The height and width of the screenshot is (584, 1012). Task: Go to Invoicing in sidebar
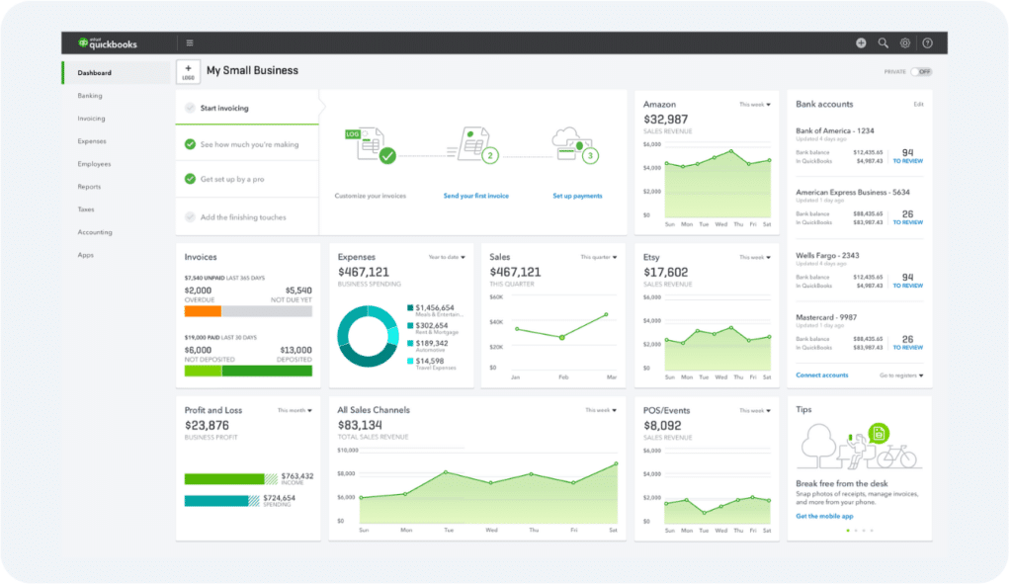pos(91,119)
